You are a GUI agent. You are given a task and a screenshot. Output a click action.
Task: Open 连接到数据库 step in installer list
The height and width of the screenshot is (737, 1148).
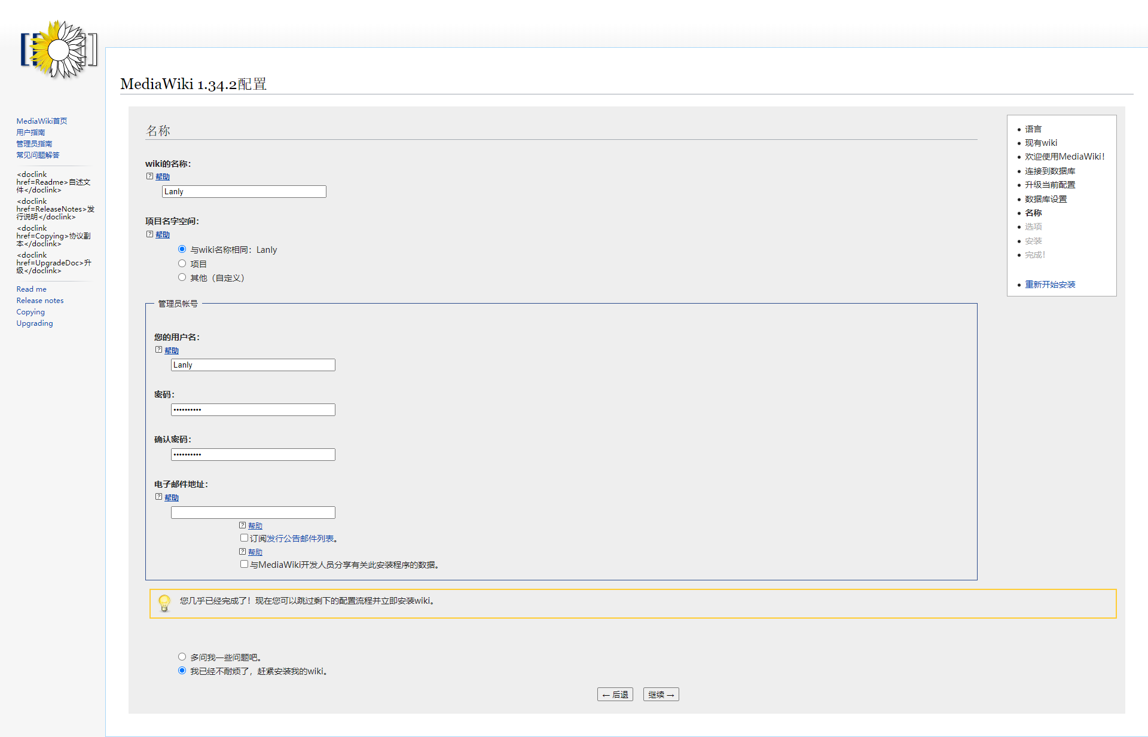point(1049,171)
